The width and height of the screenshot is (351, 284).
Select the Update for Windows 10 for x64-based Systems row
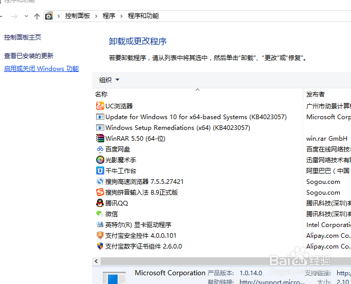pos(197,117)
